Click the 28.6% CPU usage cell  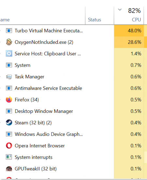129,42
